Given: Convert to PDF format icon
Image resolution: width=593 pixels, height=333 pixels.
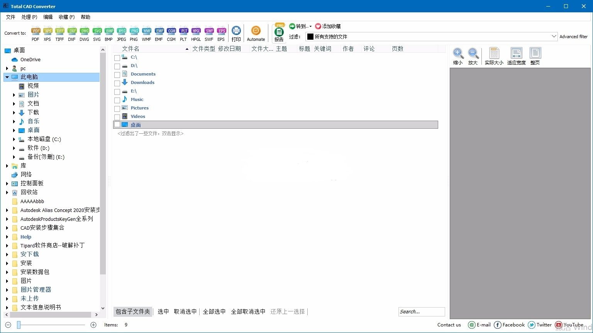Looking at the screenshot, I should [x=36, y=34].
